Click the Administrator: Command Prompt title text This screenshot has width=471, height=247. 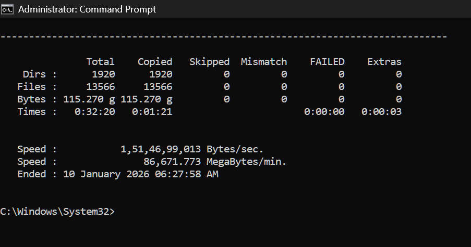pyautogui.click(x=87, y=9)
